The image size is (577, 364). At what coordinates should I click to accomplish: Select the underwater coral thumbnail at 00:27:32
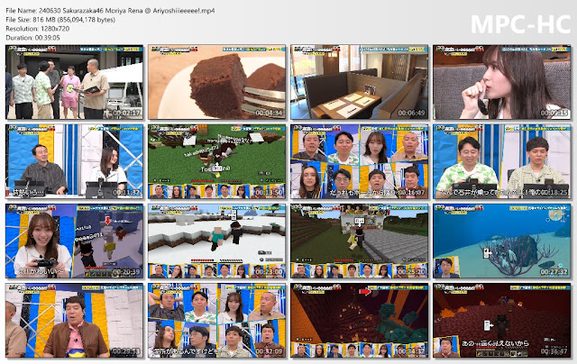point(501,241)
